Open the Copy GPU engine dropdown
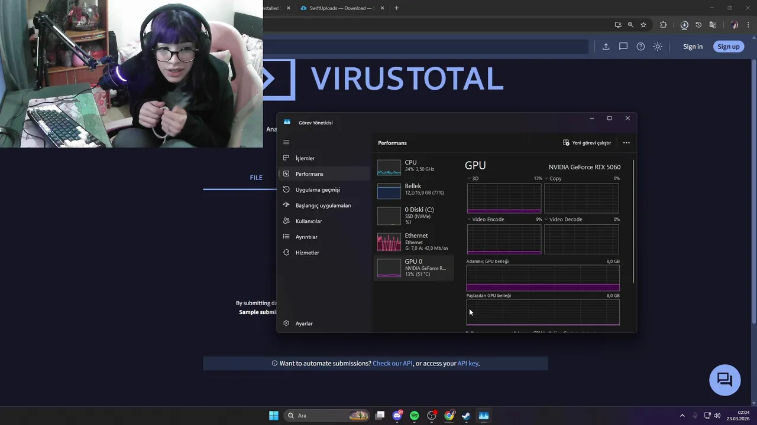The height and width of the screenshot is (425, 757). click(x=553, y=178)
